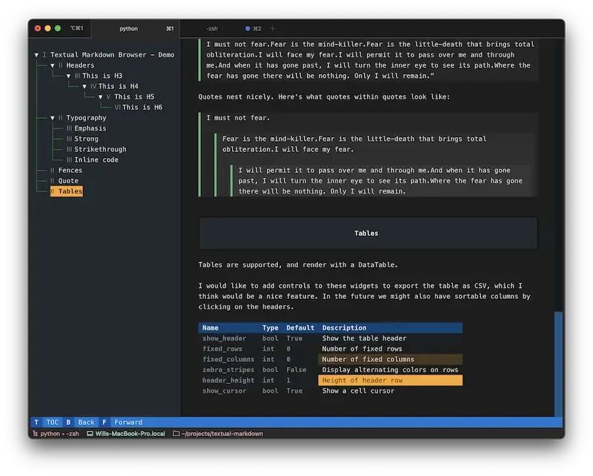Collapse the 'This is H4' node arrow

[85, 87]
